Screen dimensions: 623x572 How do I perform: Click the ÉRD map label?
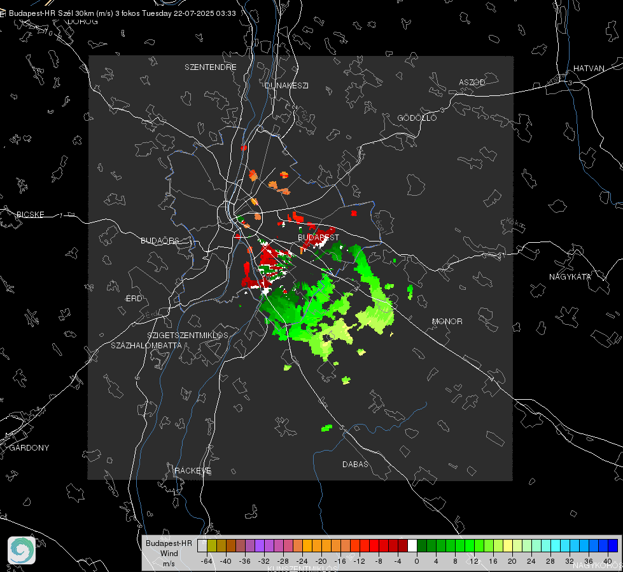click(x=134, y=299)
